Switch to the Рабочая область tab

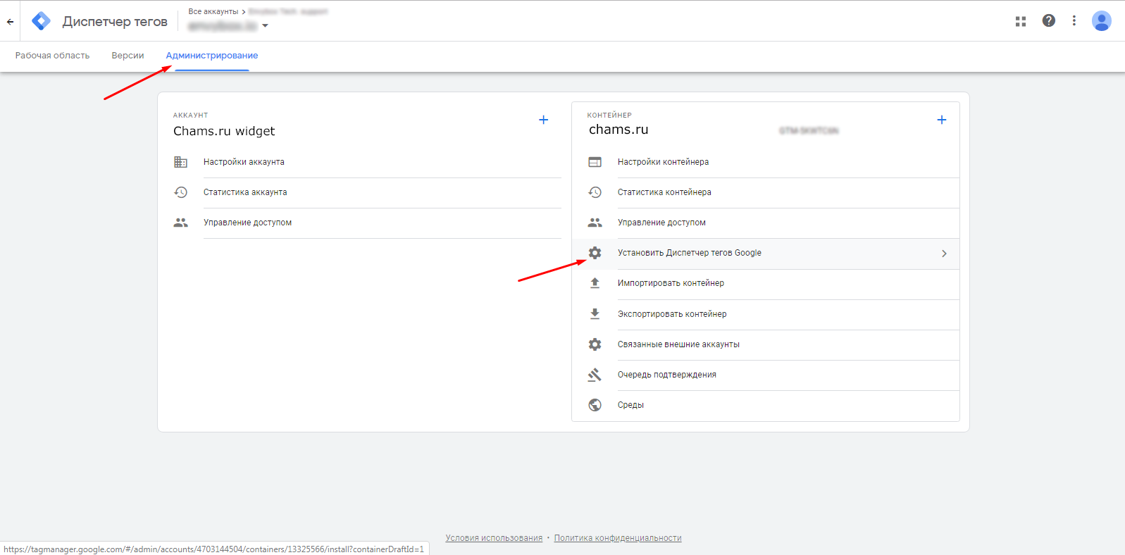coord(52,56)
